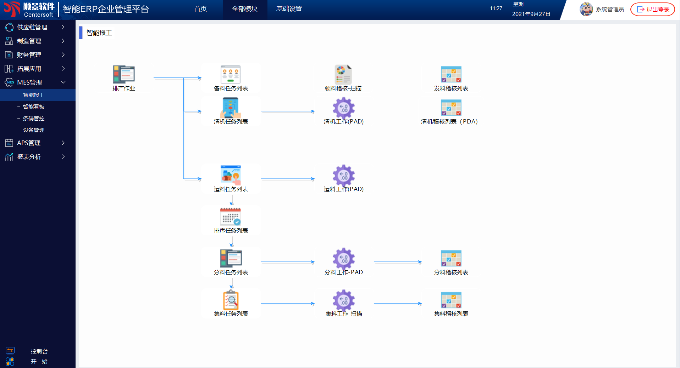
Task: Open the 排序任务列表 calendar icon
Action: (x=231, y=217)
